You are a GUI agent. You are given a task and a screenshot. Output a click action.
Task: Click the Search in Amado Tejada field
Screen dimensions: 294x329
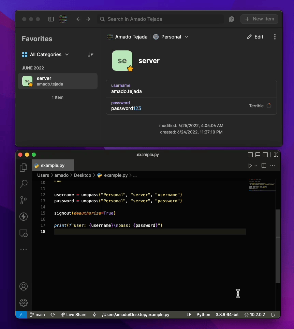pyautogui.click(x=161, y=19)
